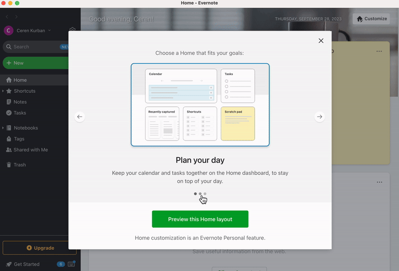
Task: Click the Customize button
Action: tap(371, 19)
